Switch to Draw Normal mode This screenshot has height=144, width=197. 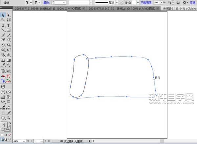point(2,139)
